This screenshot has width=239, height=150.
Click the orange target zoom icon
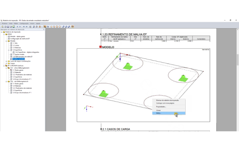tap(40, 26)
